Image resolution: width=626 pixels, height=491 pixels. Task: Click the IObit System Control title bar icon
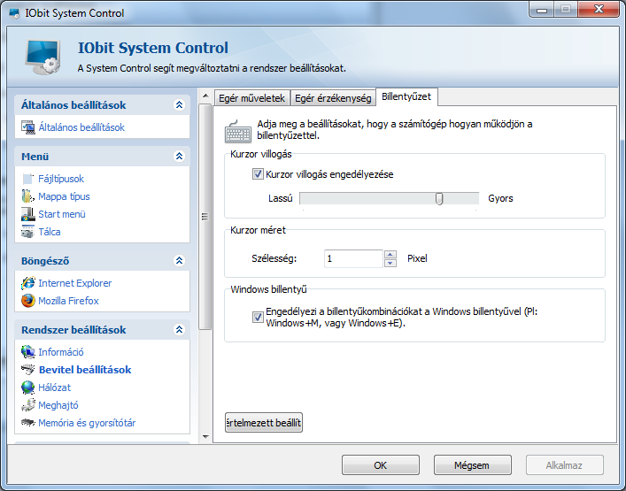point(14,13)
